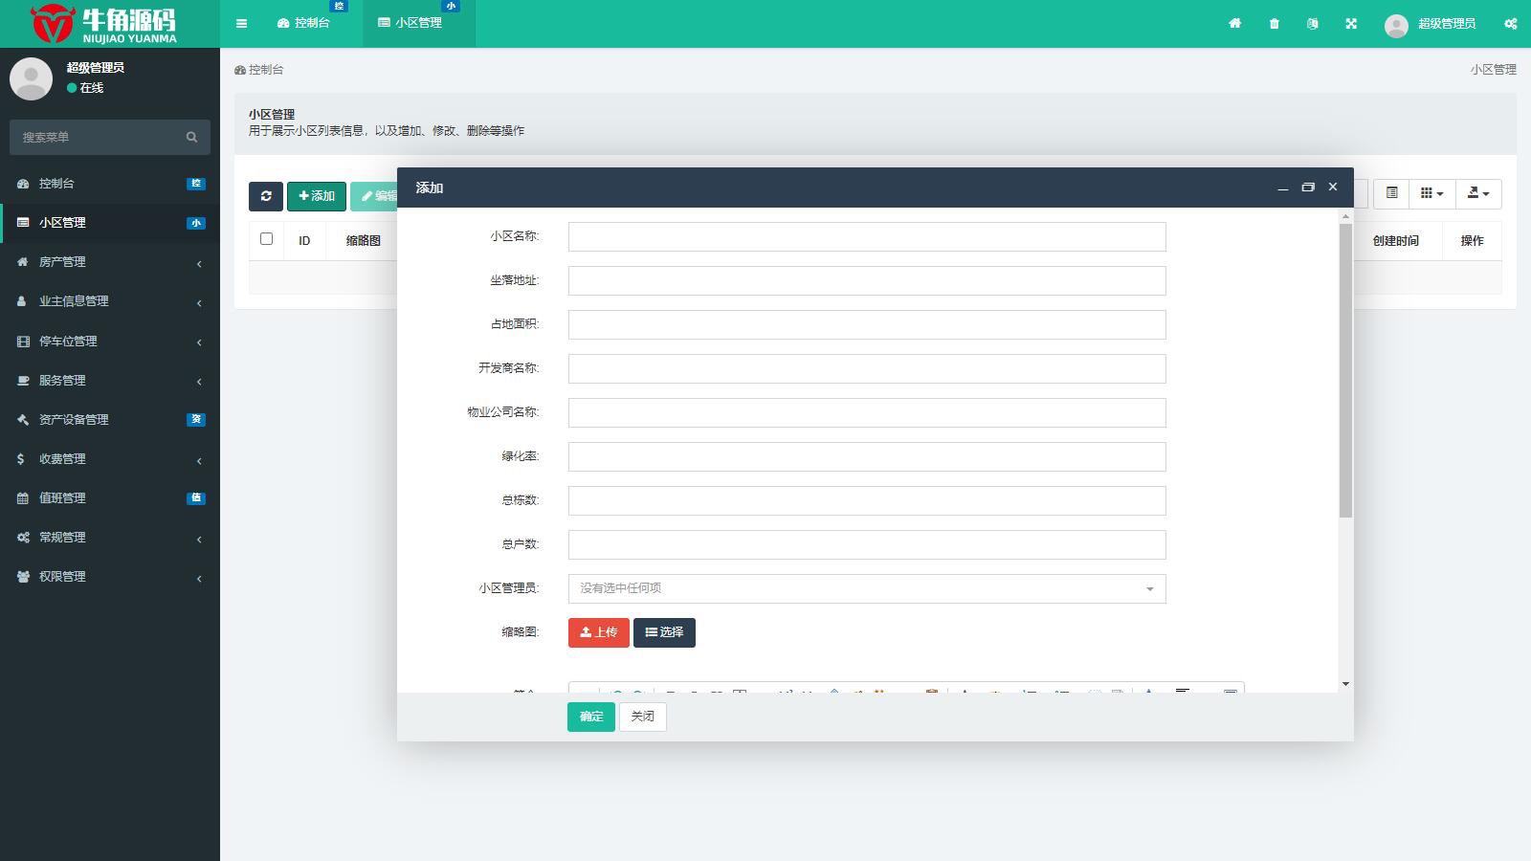Minimize the 添加 dialog

click(1282, 188)
